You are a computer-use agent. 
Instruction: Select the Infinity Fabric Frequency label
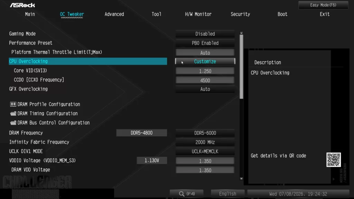39,142
